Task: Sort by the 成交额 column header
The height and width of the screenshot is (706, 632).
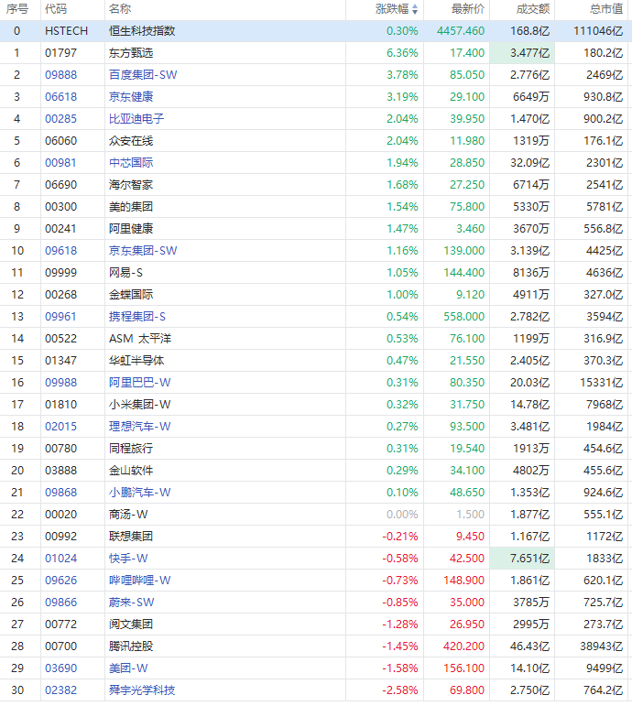Action: (x=531, y=9)
